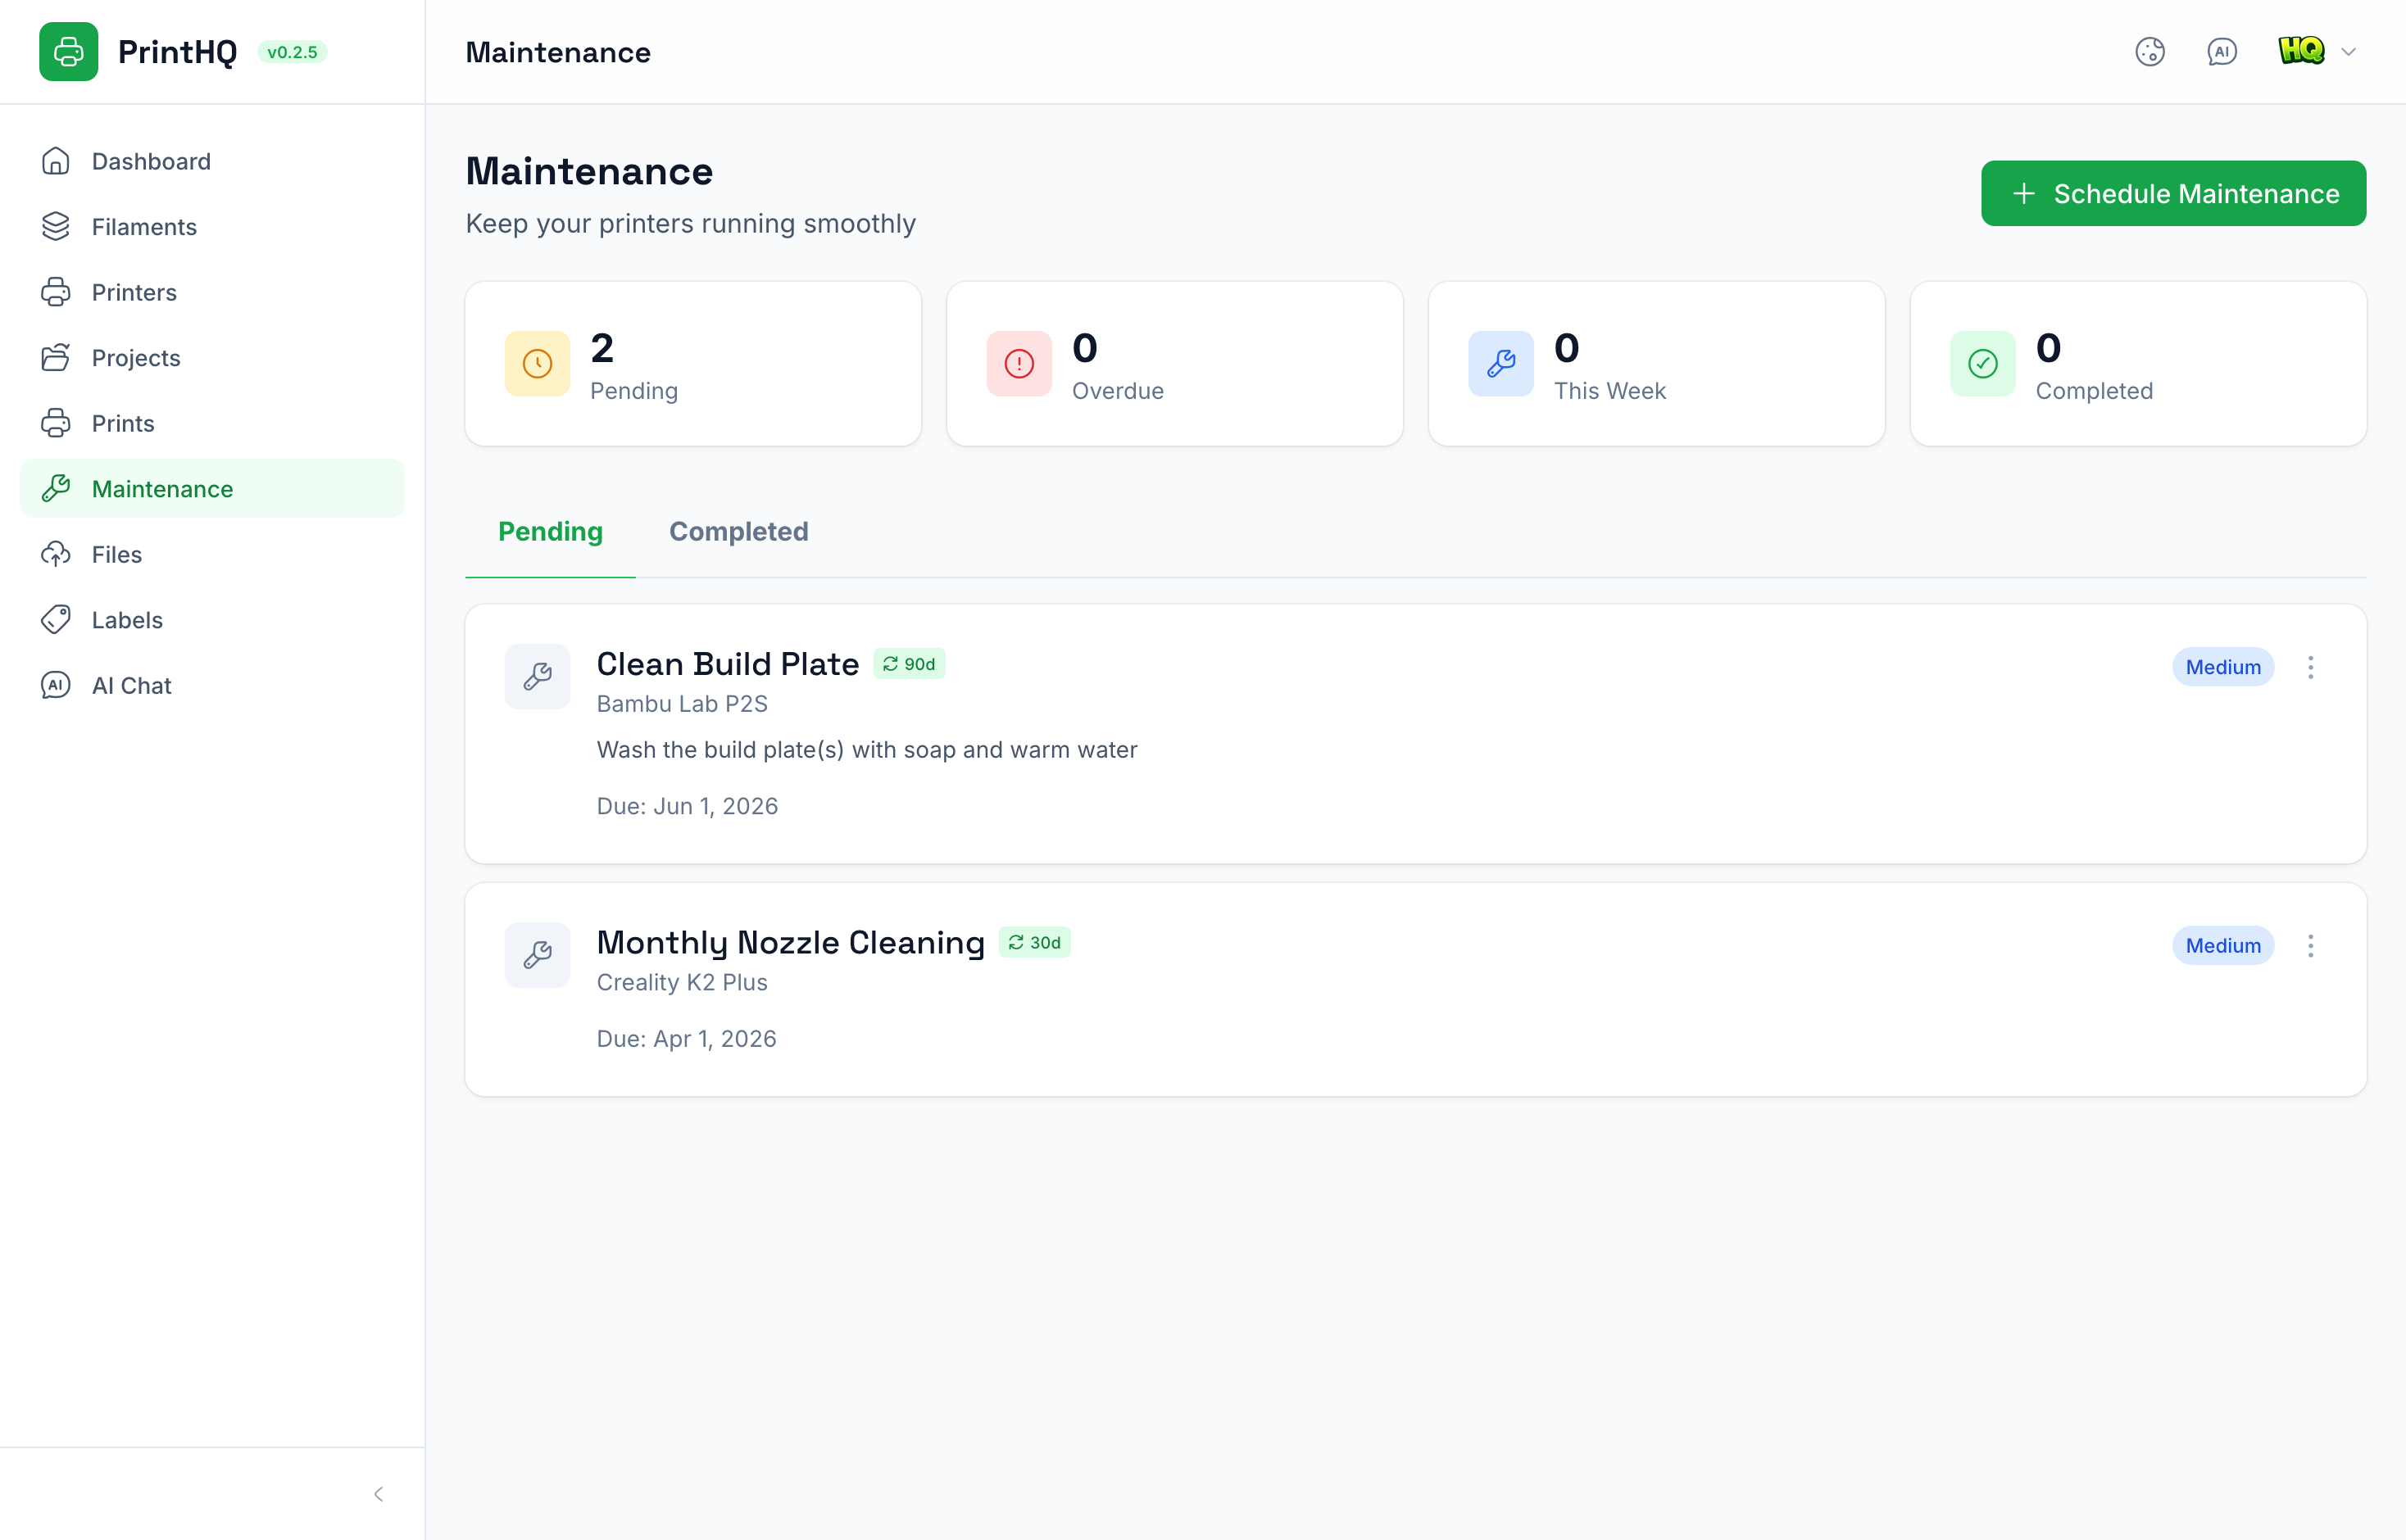Expand the HQ account menu
2406x1540 pixels.
(x=2317, y=51)
